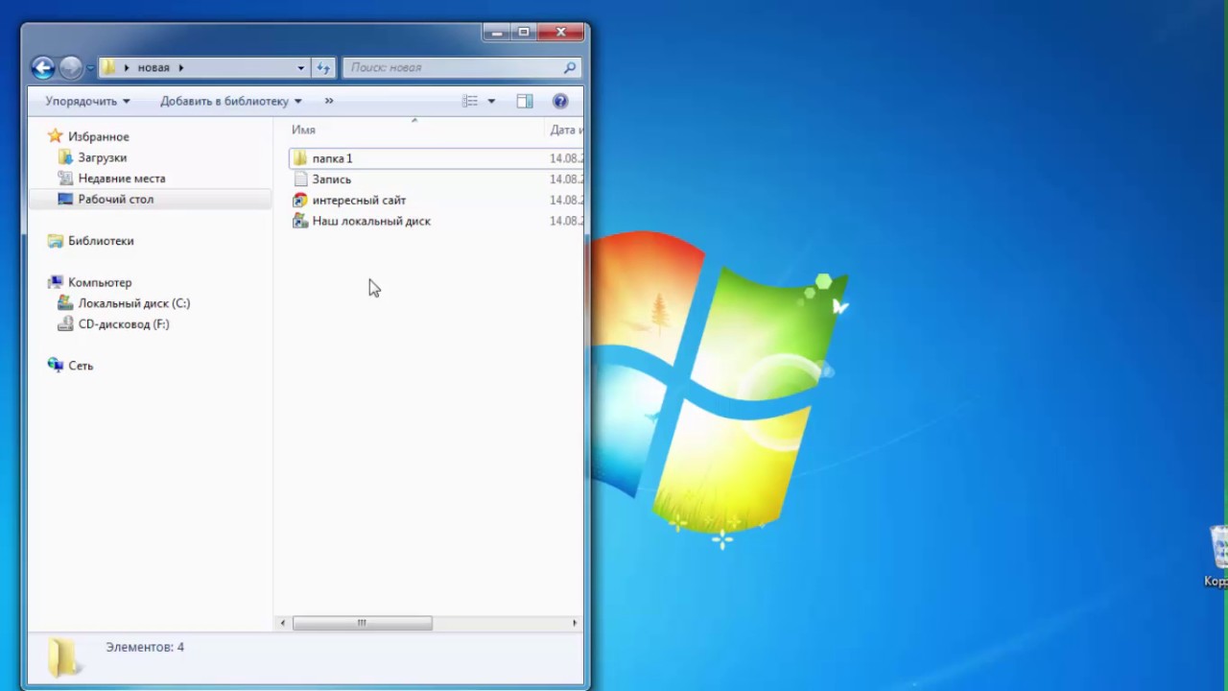
Task: Click the horizontal scrollbar right arrow
Action: (x=575, y=623)
